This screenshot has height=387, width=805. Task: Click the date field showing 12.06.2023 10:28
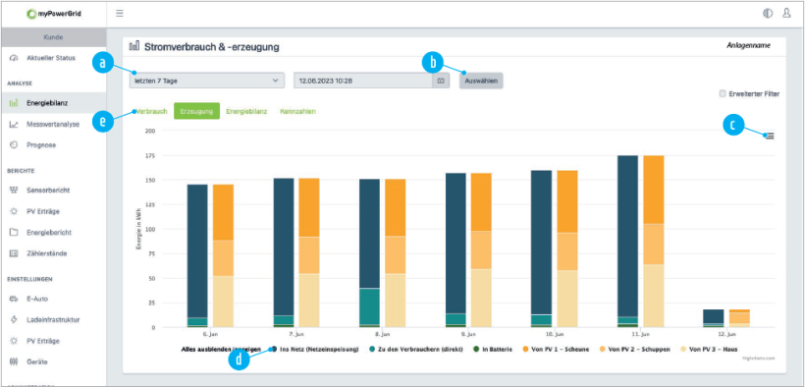(363, 81)
